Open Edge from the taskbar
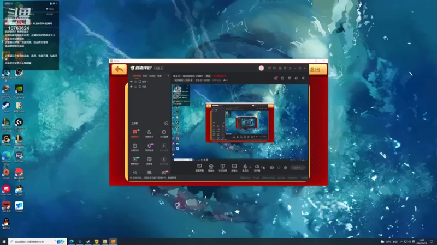The height and width of the screenshot is (245, 437). point(72,242)
